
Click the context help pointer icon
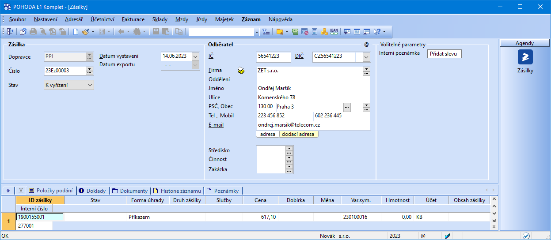tap(377, 31)
